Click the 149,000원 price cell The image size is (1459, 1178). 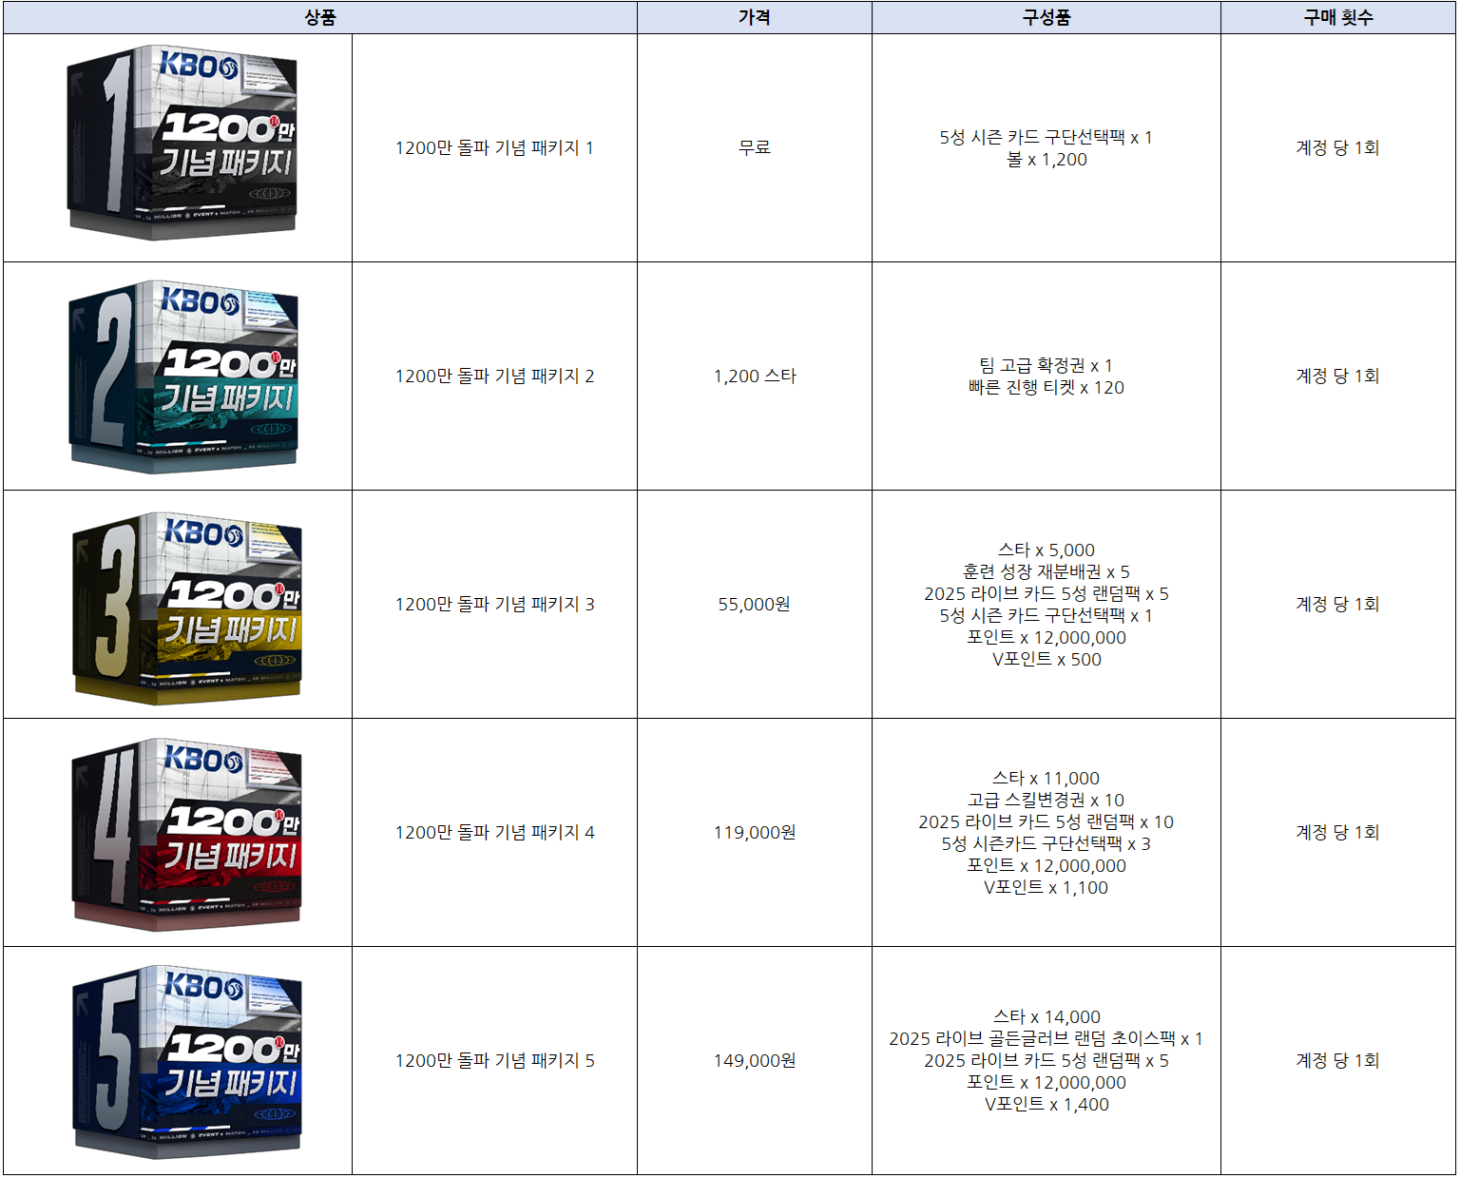click(755, 1061)
